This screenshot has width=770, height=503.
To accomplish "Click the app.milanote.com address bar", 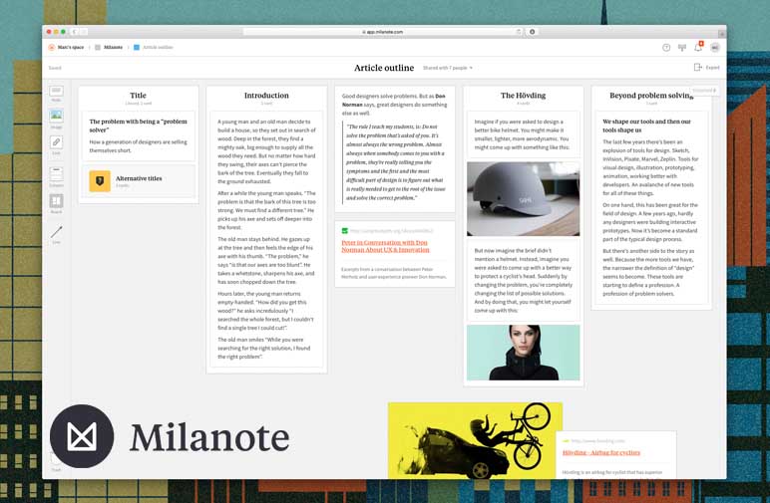I will 383,32.
